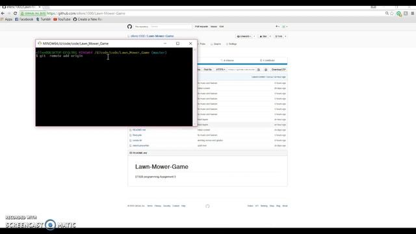Copy clone URL with clipboard icon

pos(259,70)
